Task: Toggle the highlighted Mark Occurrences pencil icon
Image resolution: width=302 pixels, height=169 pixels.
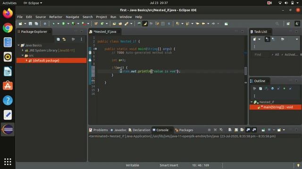Action: tap(145, 24)
